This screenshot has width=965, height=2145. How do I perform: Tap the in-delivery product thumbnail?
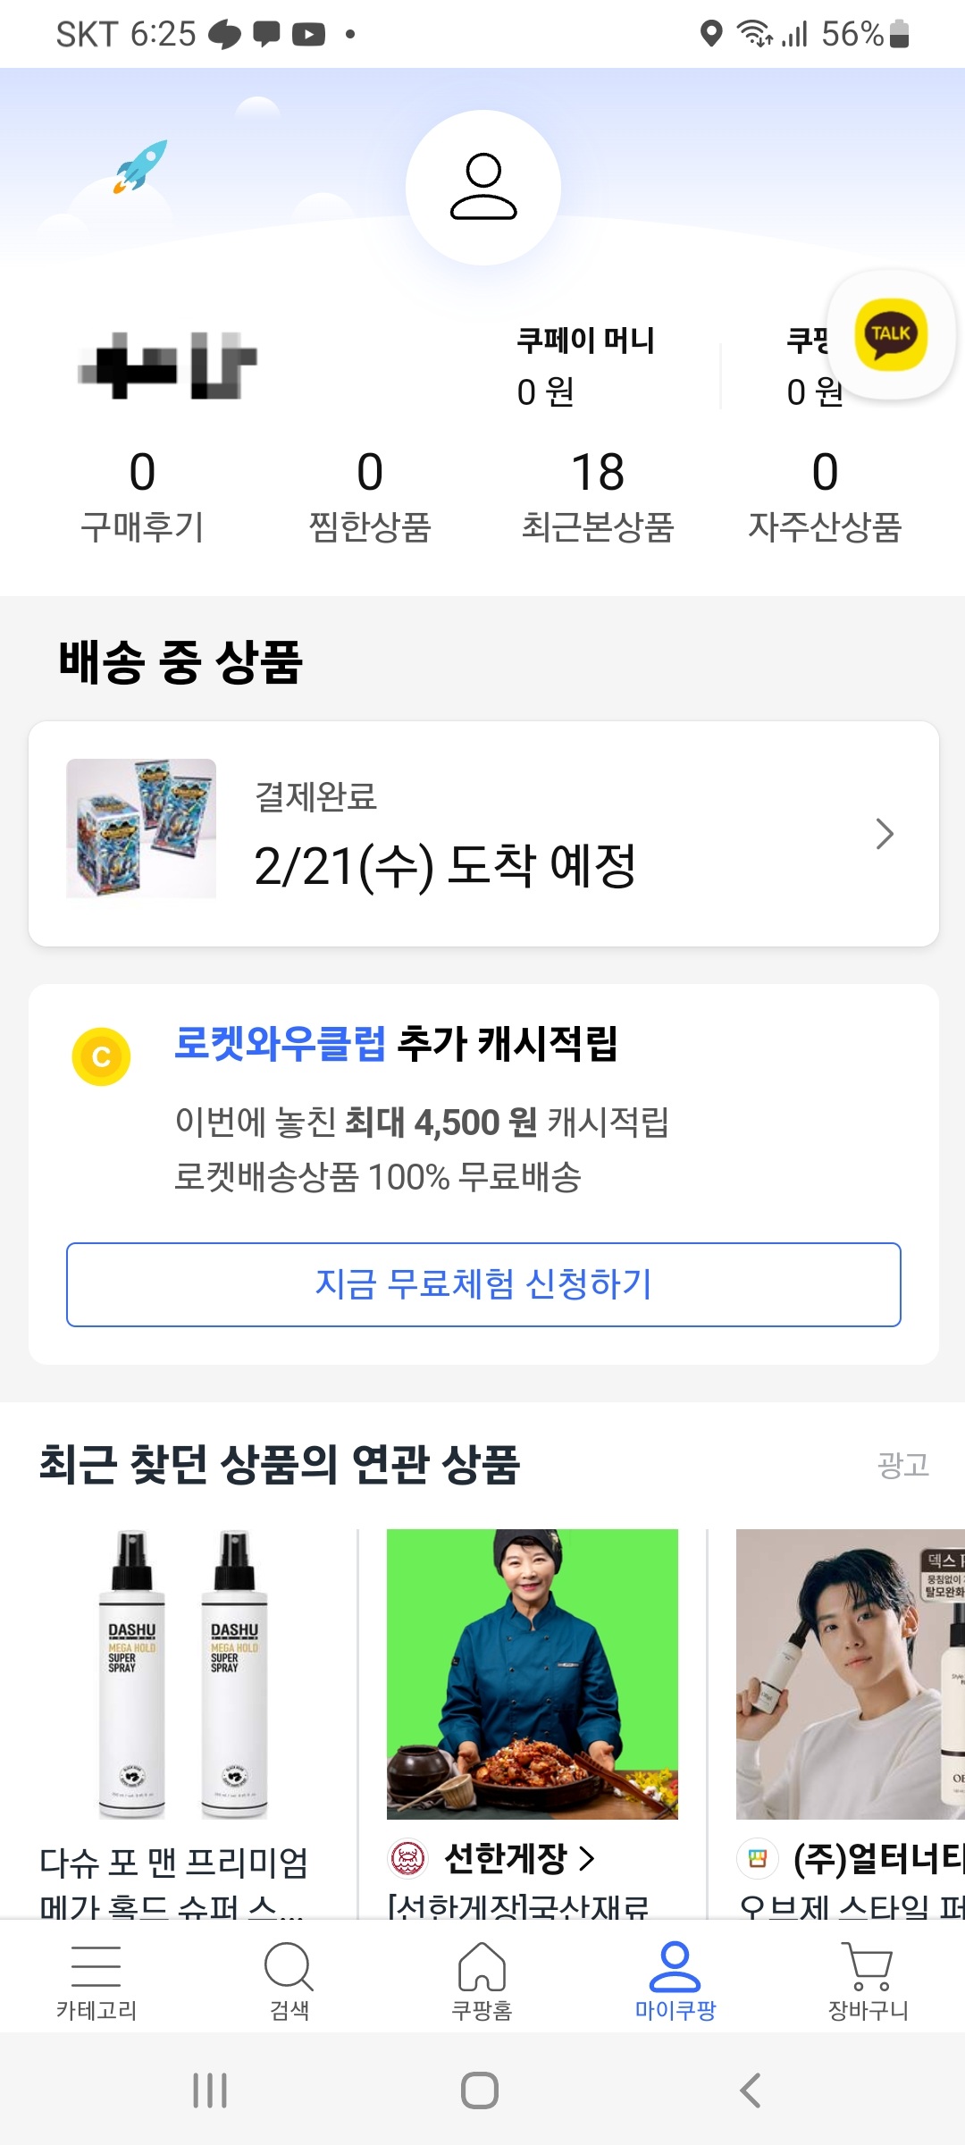point(141,829)
